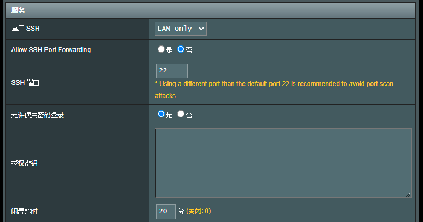The width and height of the screenshot is (423, 222).
Task: Click the Allow SSH Port Forwarding label
Action: (x=51, y=50)
